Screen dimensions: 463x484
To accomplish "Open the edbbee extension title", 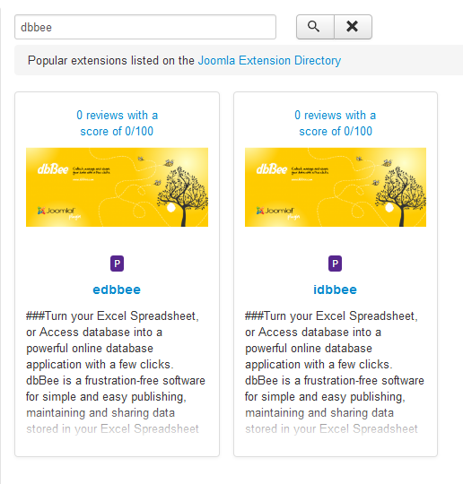I will pos(117,290).
